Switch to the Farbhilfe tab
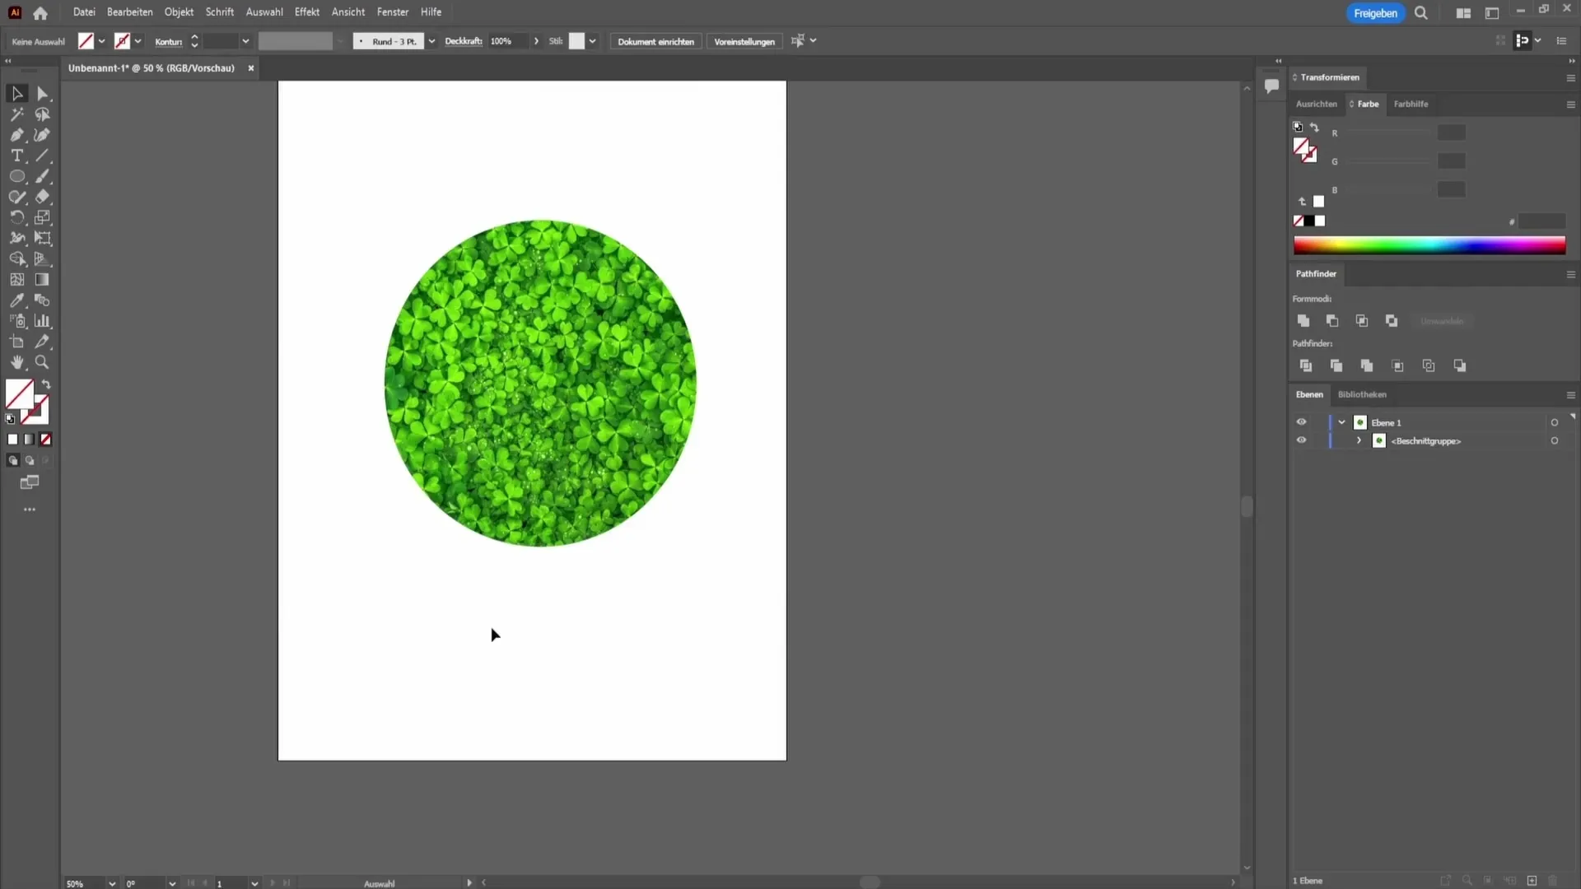Viewport: 1581px width, 889px height. tap(1411, 104)
